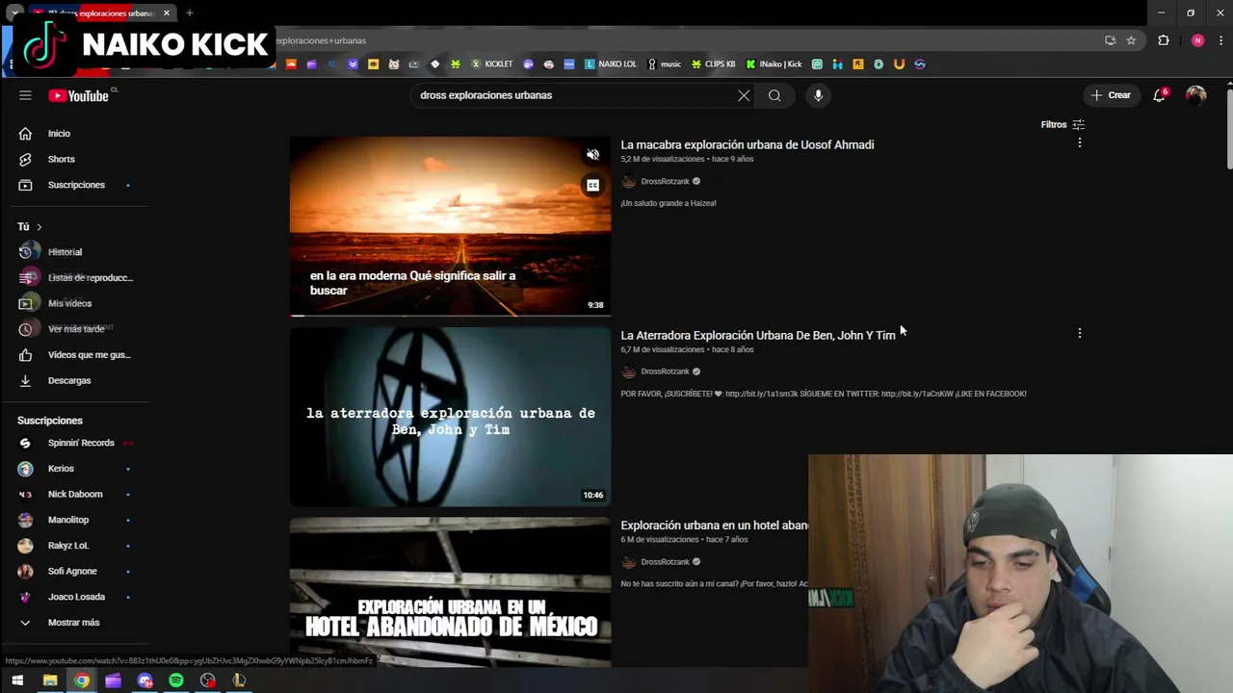Open the Nick Daboom channel subscription
Screen dimensions: 1233x693
coord(76,494)
